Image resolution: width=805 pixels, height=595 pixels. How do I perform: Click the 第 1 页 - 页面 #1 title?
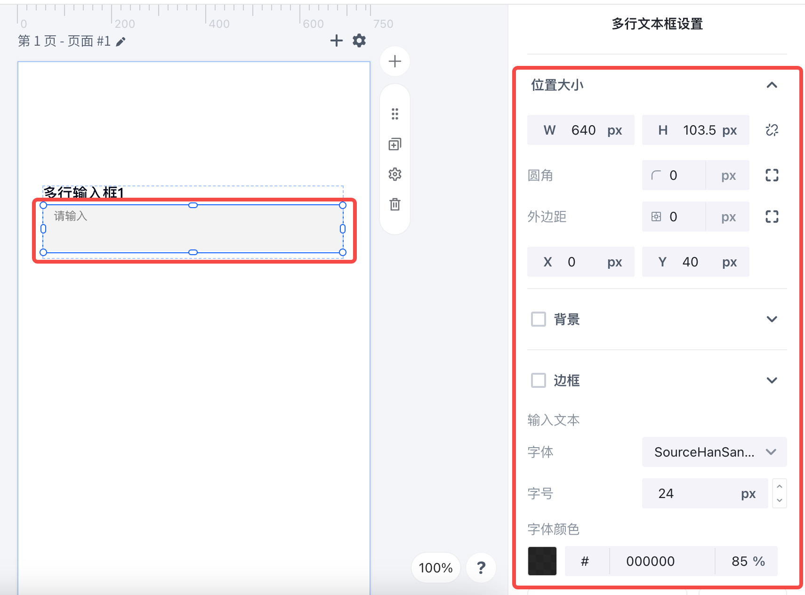pyautogui.click(x=64, y=41)
